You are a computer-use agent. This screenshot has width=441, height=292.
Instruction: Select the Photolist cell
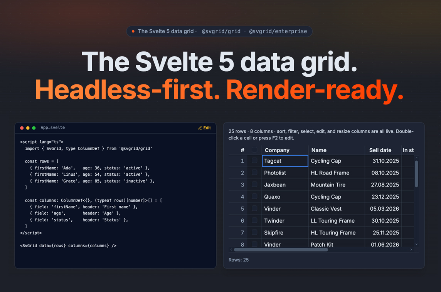285,173
